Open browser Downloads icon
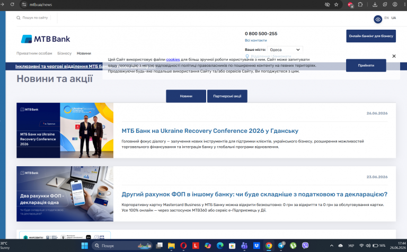This screenshot has height=252, width=407. click(x=375, y=4)
